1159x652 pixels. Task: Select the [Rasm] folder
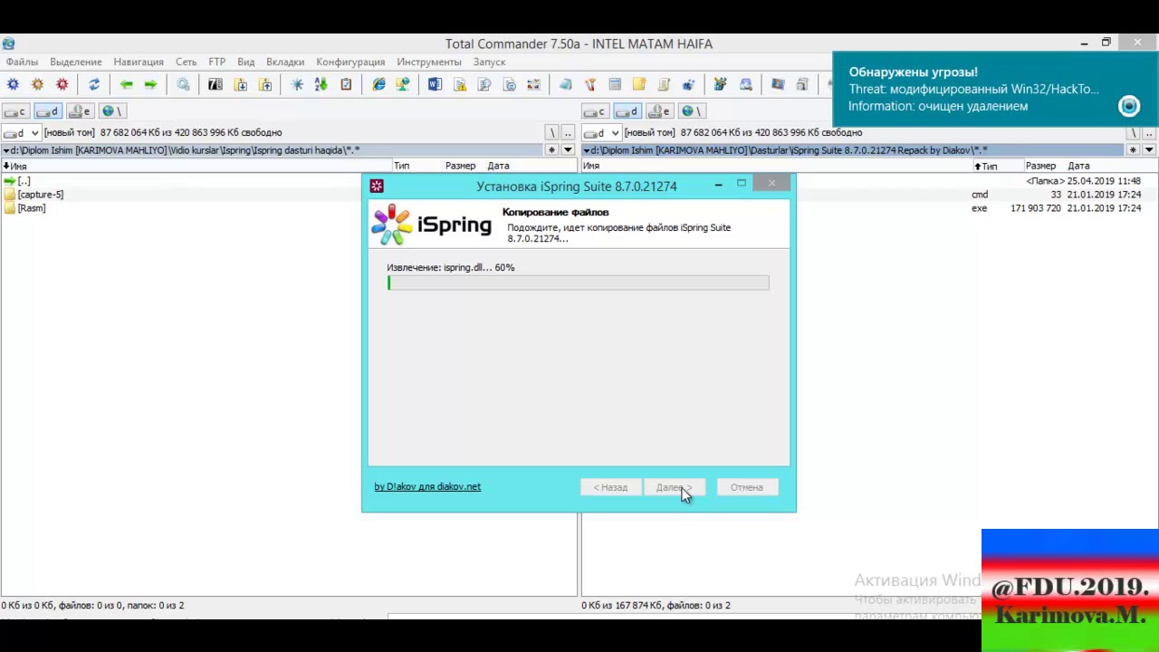31,208
